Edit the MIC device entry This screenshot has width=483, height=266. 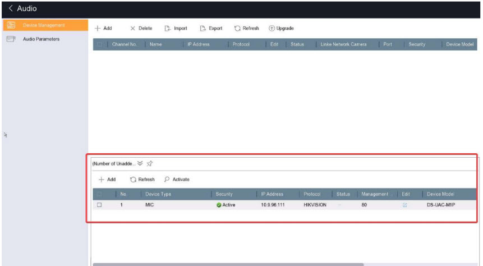coord(404,205)
